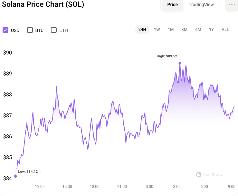Switch to the TradingView tab

(x=201, y=5)
